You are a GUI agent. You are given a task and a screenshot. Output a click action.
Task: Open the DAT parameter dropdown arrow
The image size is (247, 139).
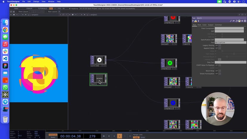click(x=245, y=31)
